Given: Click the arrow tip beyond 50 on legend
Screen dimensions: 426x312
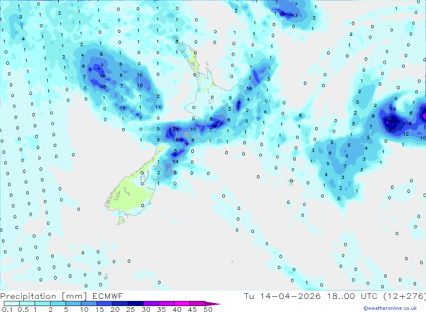Looking at the screenshot, I should (x=213, y=304).
